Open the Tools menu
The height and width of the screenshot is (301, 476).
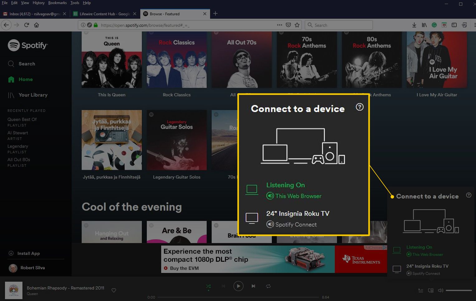75,3
